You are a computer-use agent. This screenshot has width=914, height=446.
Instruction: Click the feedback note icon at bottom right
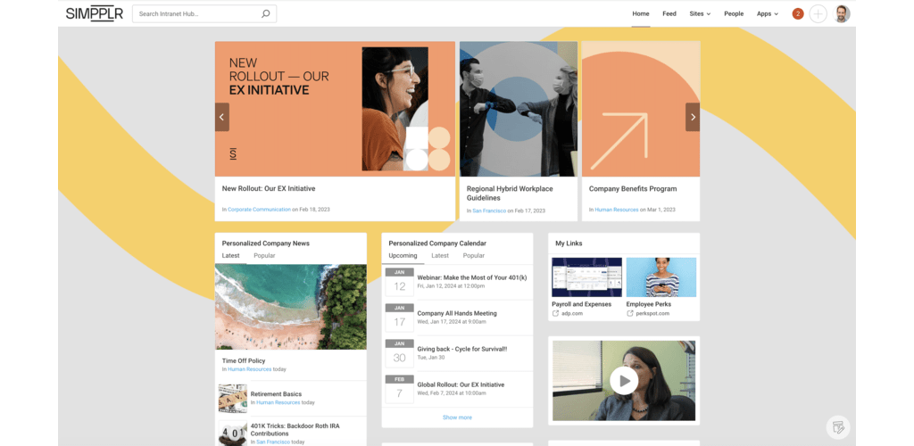(837, 427)
